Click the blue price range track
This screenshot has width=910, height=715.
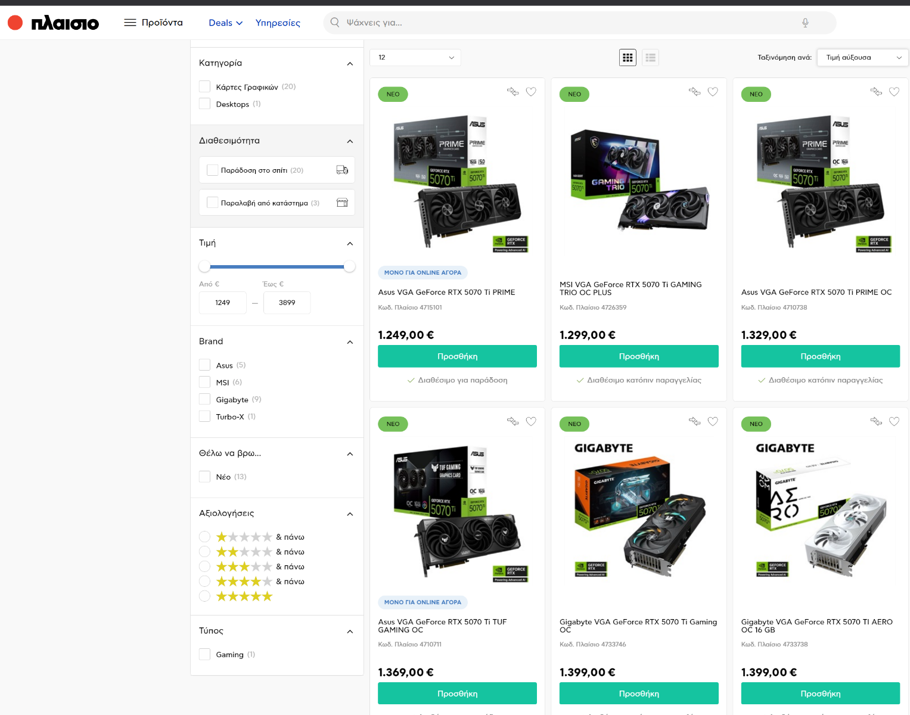[277, 266]
